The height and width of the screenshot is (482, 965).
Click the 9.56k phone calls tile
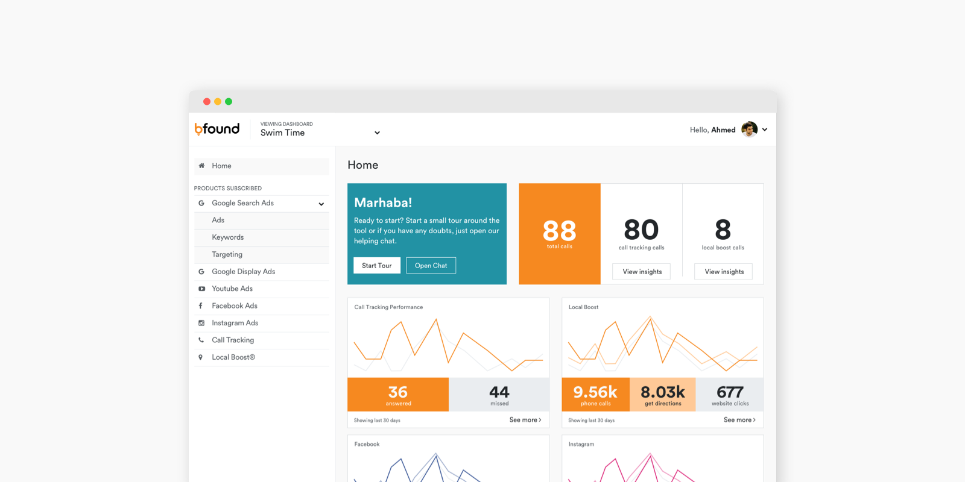click(596, 395)
